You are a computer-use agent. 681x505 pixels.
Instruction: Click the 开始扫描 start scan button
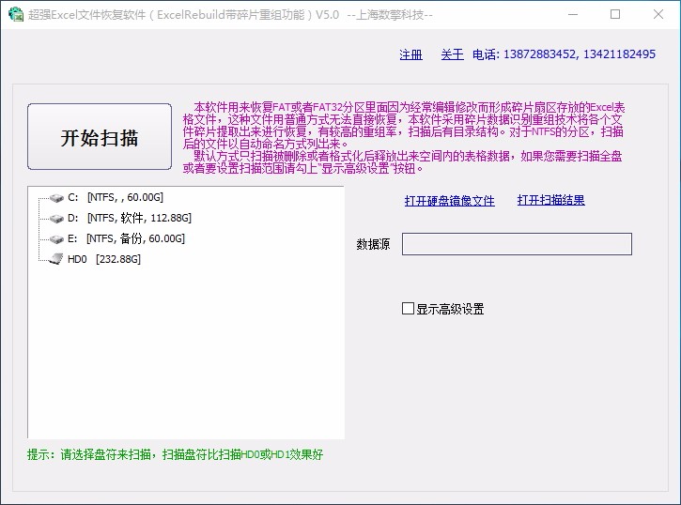coord(100,137)
